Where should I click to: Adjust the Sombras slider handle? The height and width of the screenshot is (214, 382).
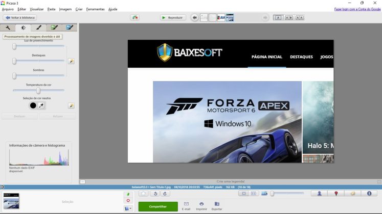click(x=14, y=76)
